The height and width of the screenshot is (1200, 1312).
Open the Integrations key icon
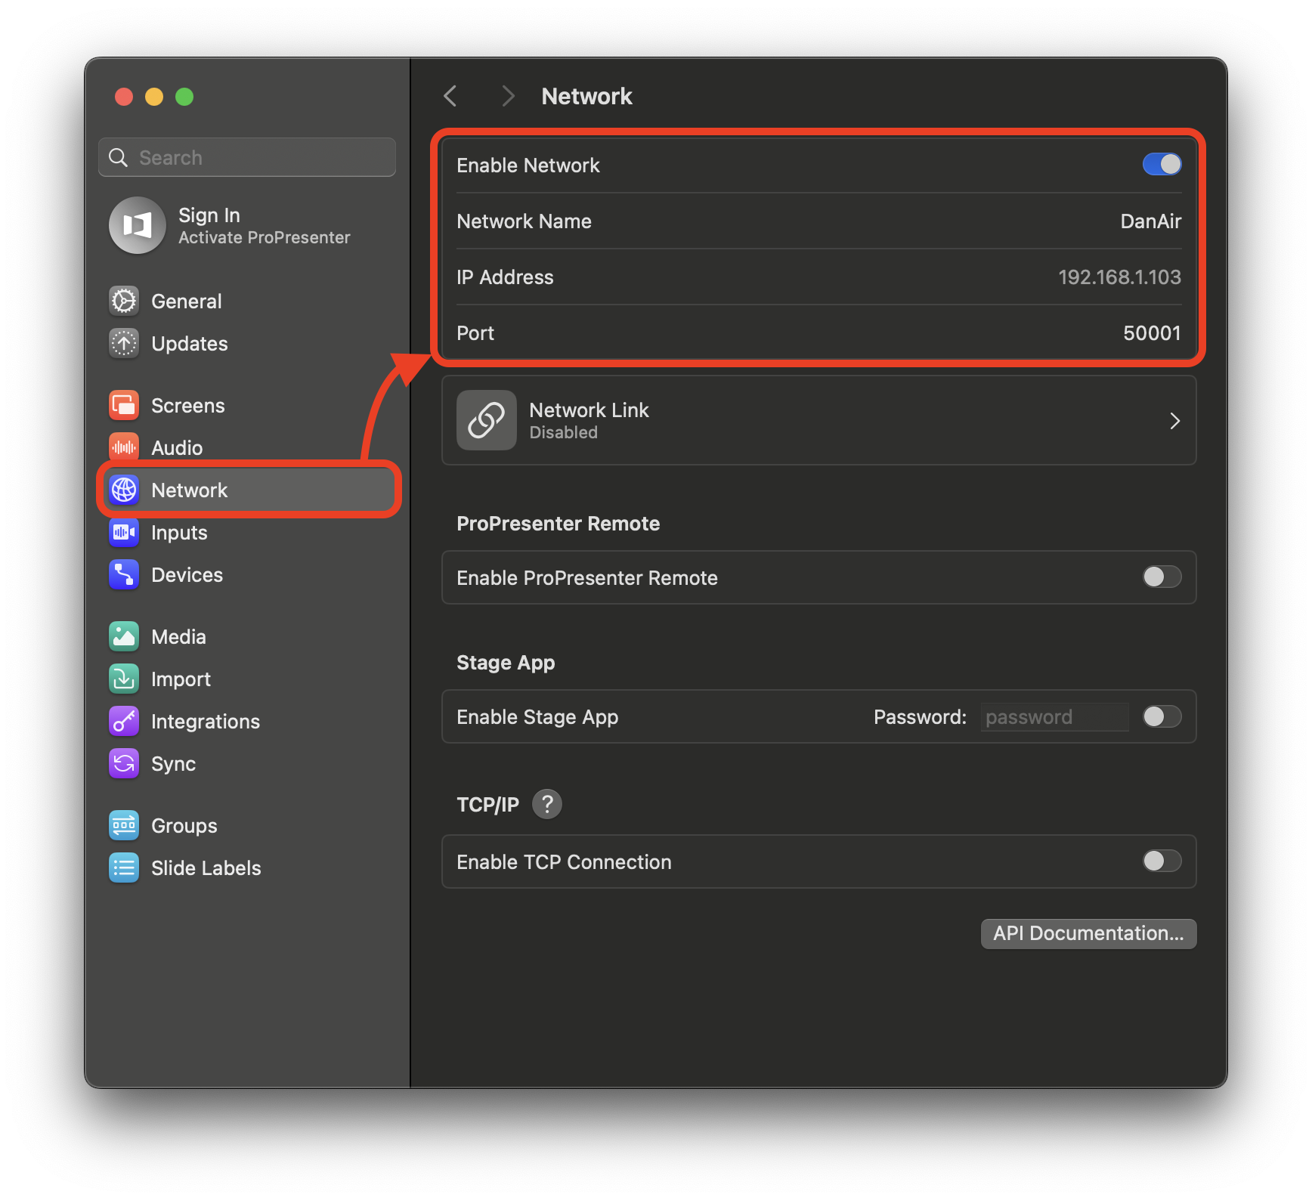pyautogui.click(x=124, y=721)
